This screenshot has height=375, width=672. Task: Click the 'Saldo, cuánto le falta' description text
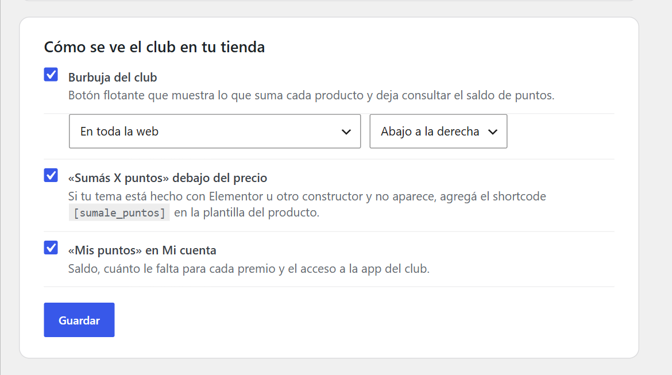249,269
